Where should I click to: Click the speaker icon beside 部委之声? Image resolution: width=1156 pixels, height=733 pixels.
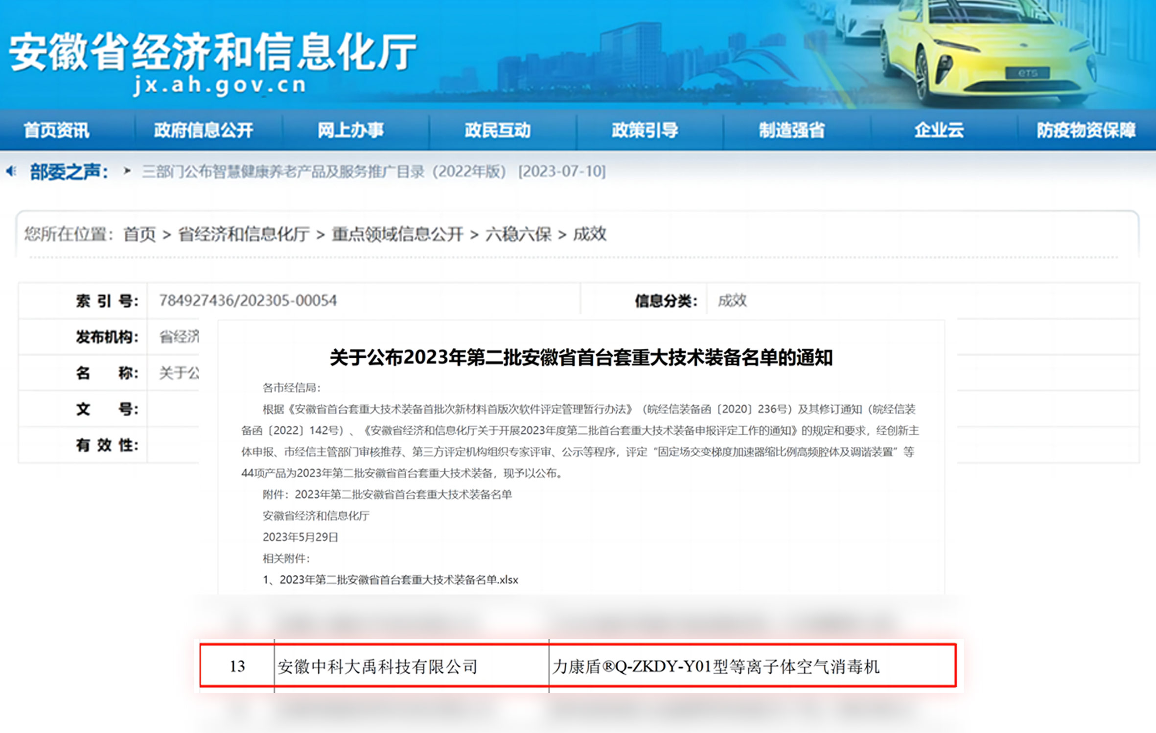point(11,171)
